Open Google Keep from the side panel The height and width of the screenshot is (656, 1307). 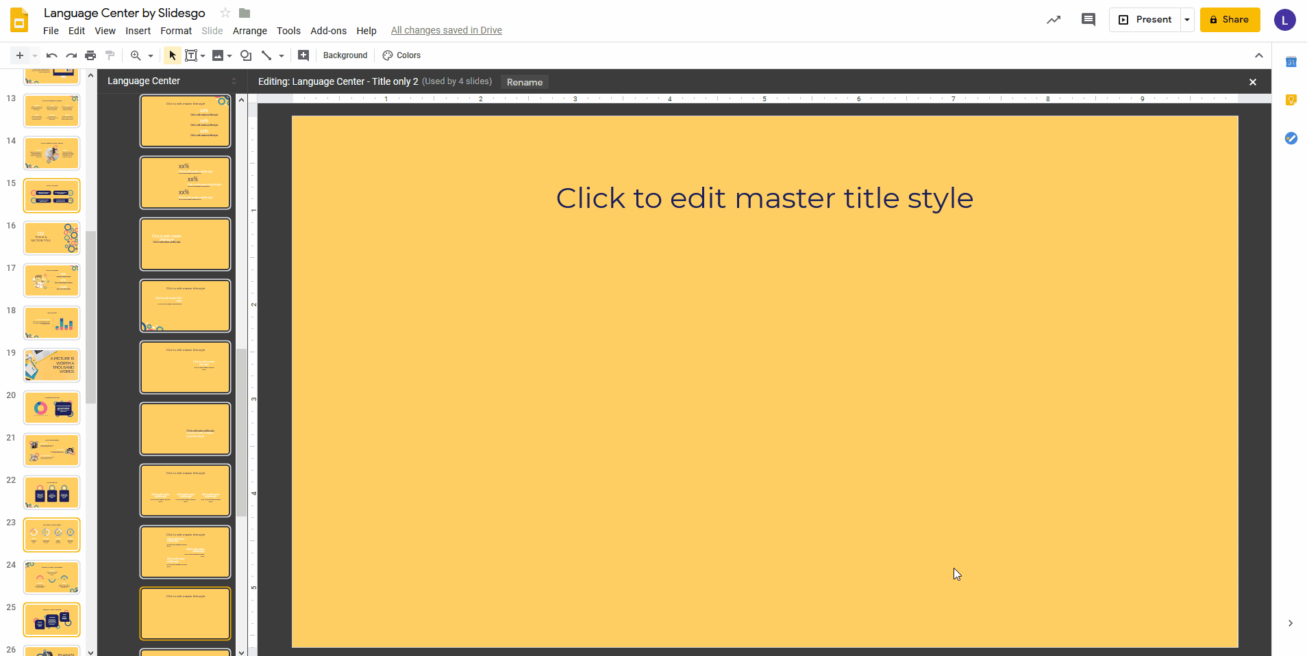pyautogui.click(x=1292, y=100)
